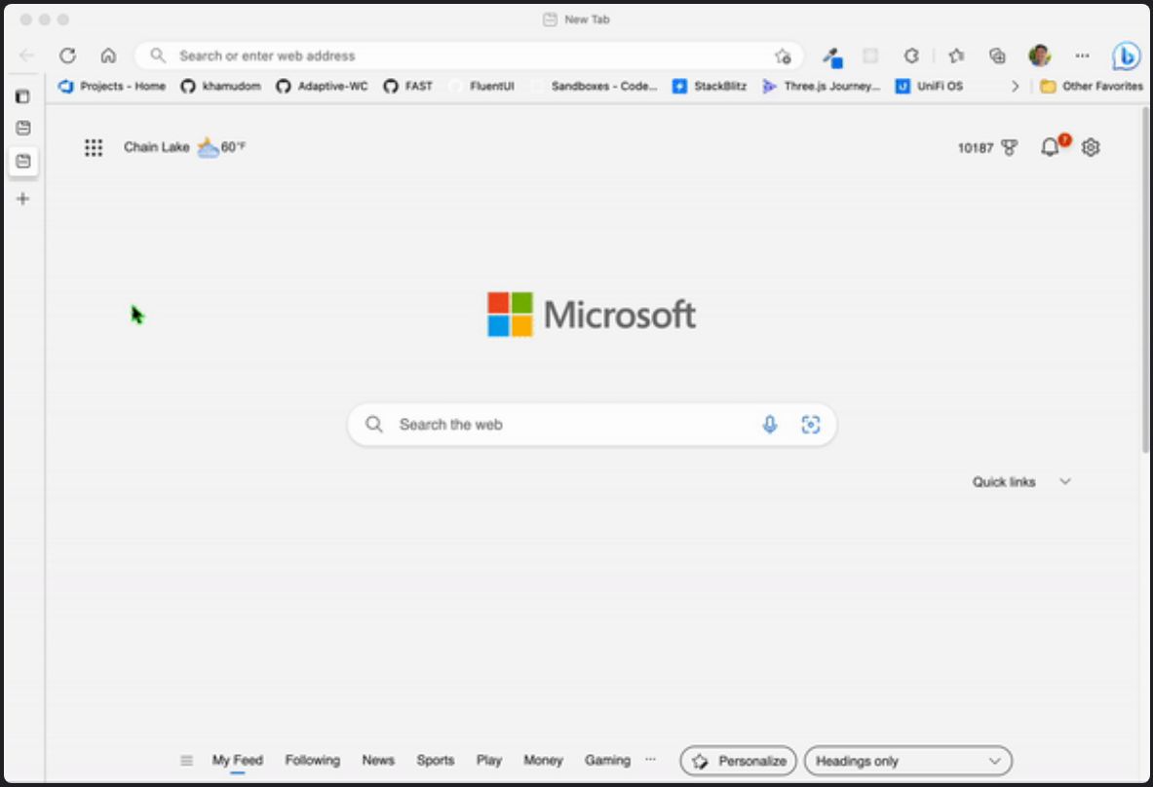Viewport: 1153px width, 787px height.
Task: Go to the home page icon
Action: point(108,56)
